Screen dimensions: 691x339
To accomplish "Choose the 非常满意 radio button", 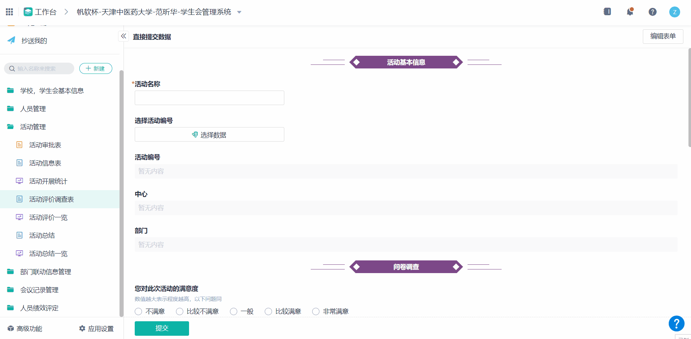I will pos(316,311).
